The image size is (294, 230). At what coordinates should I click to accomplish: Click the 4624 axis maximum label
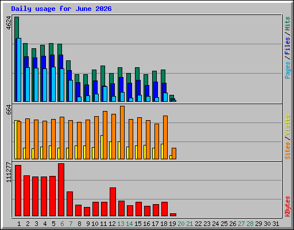pos(9,23)
